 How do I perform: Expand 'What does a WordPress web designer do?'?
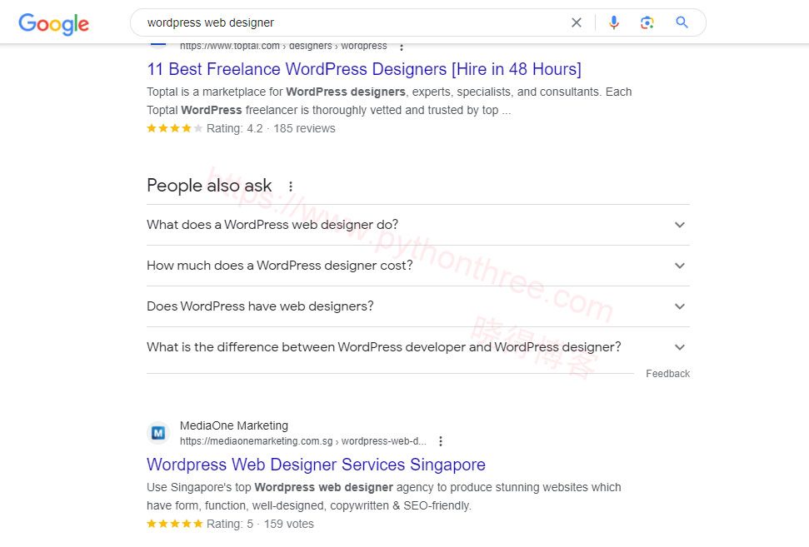[x=418, y=225]
